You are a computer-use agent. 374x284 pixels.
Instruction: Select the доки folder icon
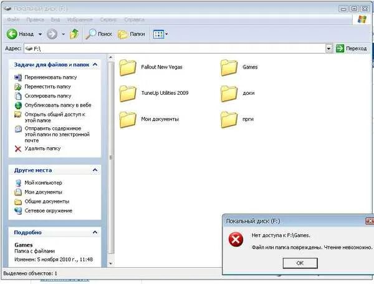tap(229, 94)
